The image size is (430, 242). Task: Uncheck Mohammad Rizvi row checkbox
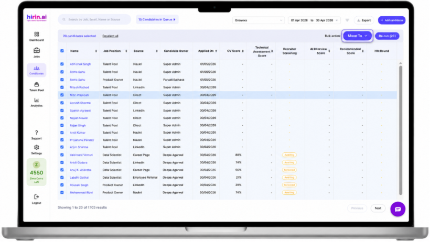(62, 193)
